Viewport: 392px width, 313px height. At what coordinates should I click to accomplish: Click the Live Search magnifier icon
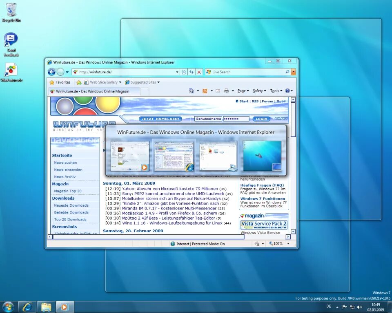(x=287, y=72)
